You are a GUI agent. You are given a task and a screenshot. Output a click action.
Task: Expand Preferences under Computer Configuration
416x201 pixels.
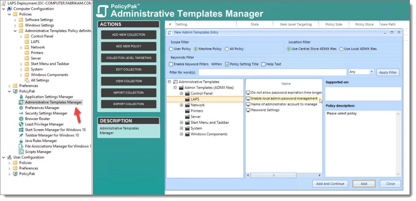9,86
